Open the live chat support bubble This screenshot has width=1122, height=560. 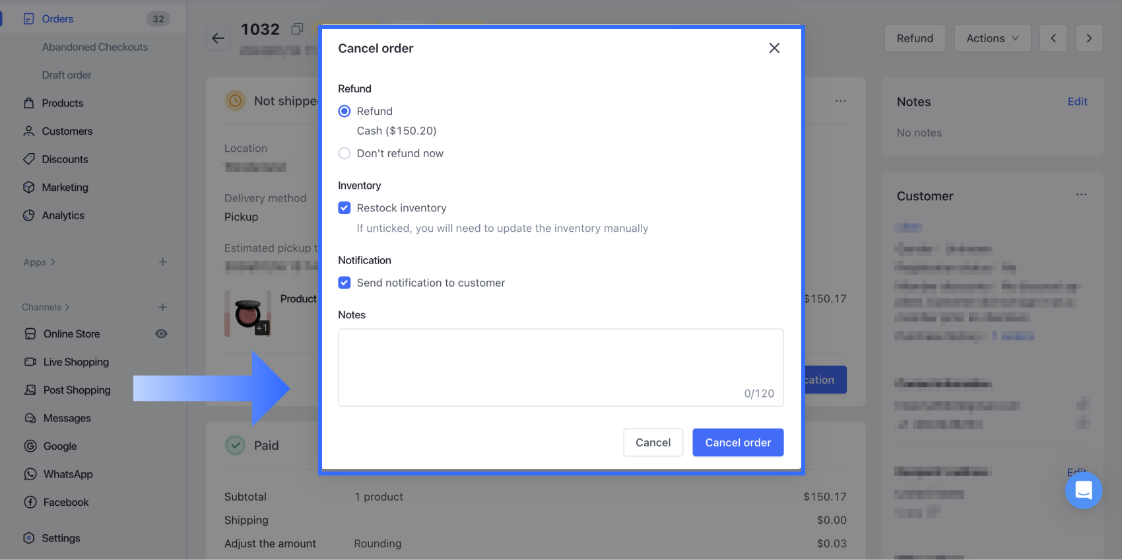click(1083, 490)
